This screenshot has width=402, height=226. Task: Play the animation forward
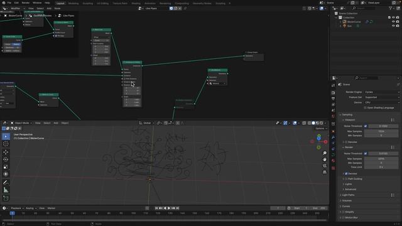click(169, 208)
